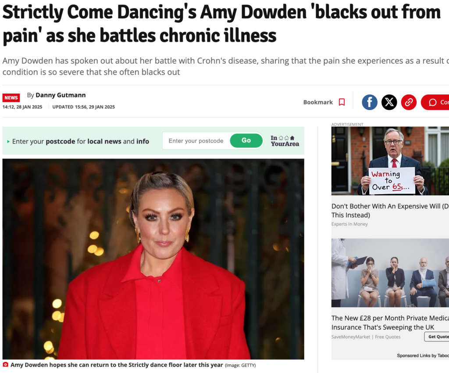Open author Danny Gutmann's profile
449x373 pixels.
coord(61,95)
